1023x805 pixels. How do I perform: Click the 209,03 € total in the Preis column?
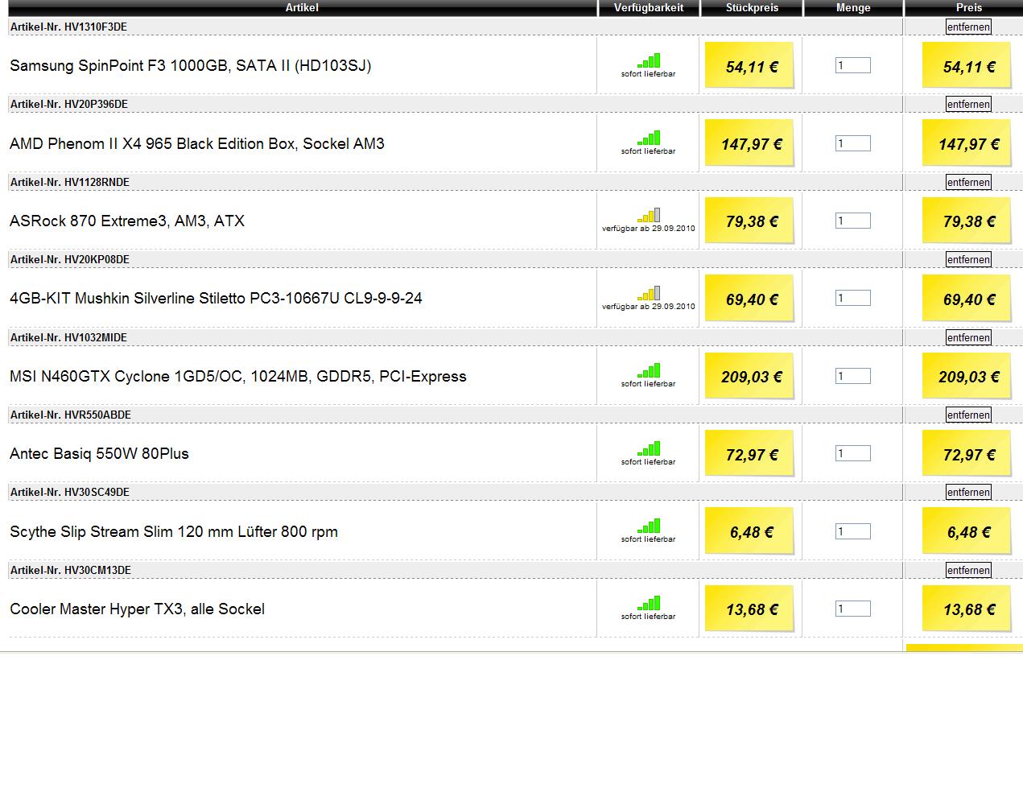pyautogui.click(x=967, y=376)
